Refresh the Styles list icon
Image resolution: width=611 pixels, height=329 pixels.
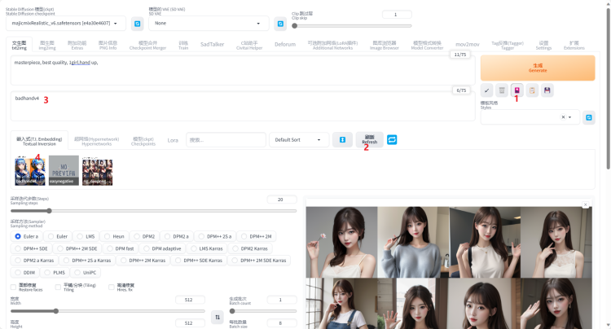(588, 117)
